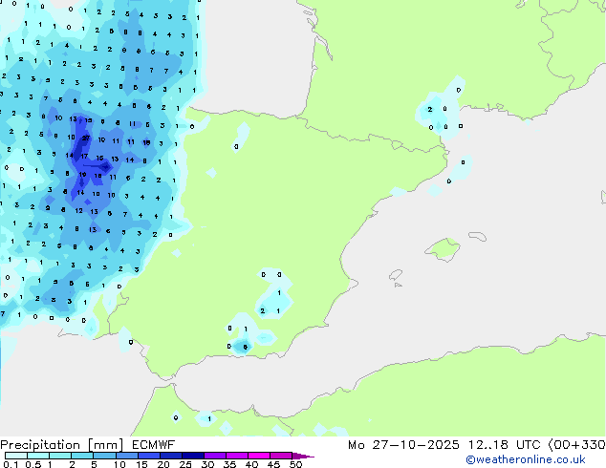Click the legend tick label "45"
The height and width of the screenshot is (468, 606).
[273, 464]
